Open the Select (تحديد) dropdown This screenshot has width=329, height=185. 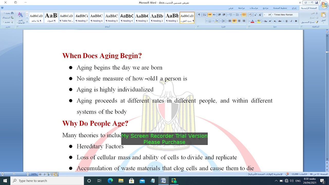pos(8,22)
